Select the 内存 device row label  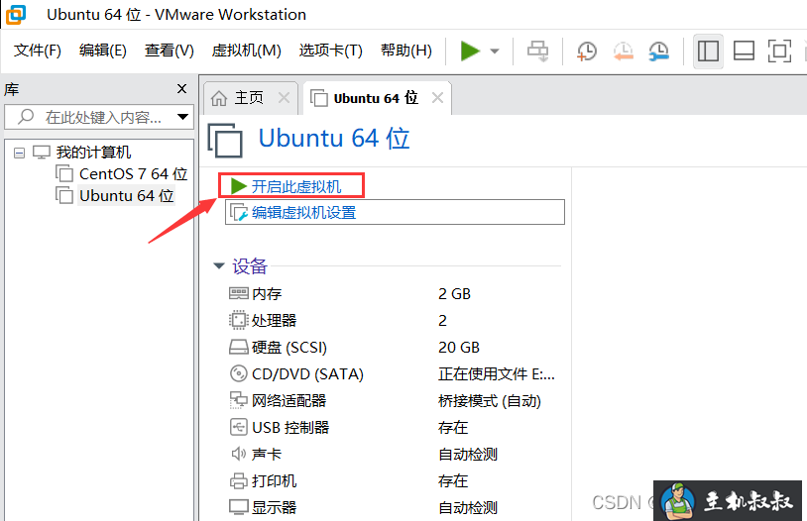[267, 293]
